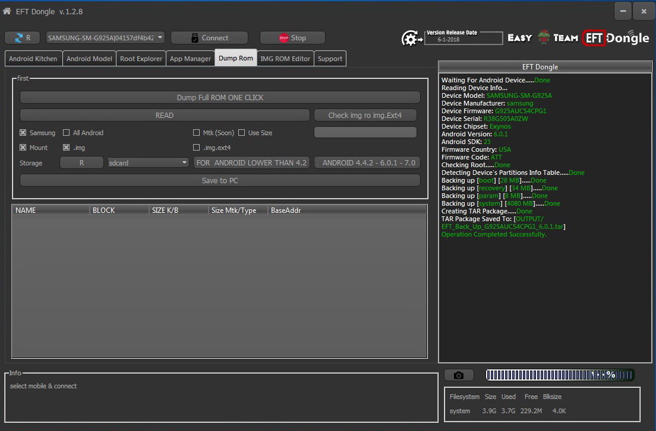Viewport: 656px width, 431px height.
Task: Enable the Use Size checkbox
Action: pos(241,133)
